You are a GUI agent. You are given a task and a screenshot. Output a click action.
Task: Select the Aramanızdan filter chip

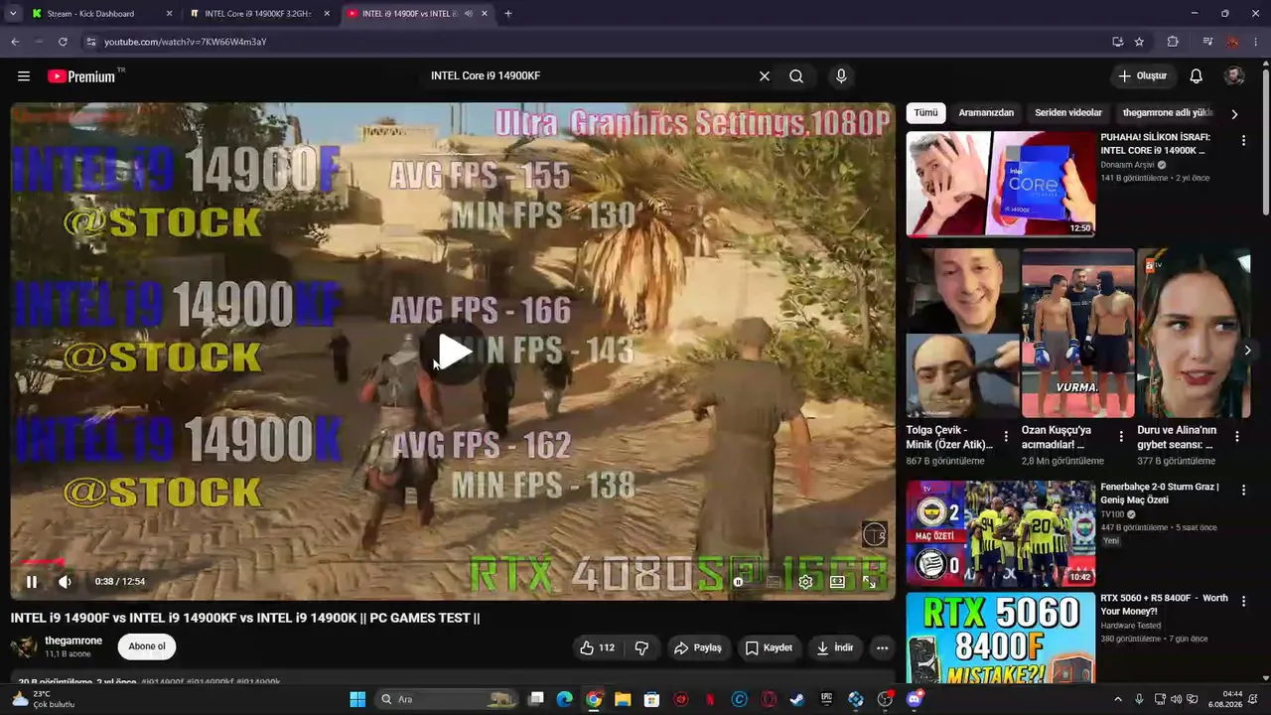pos(986,113)
